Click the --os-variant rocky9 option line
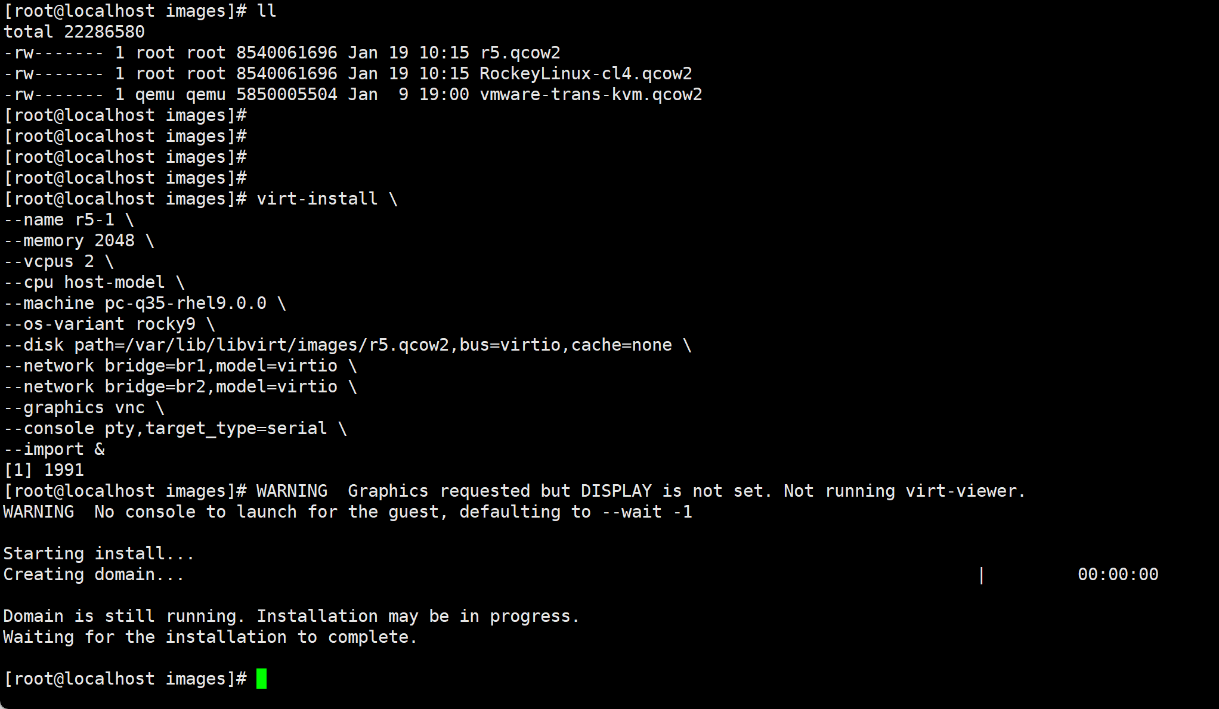 click(x=100, y=324)
